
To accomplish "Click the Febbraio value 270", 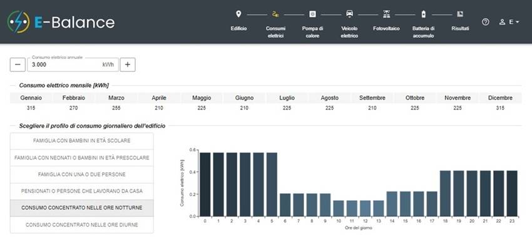I will click(74, 108).
